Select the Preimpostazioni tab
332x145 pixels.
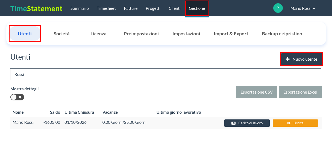coord(141,34)
